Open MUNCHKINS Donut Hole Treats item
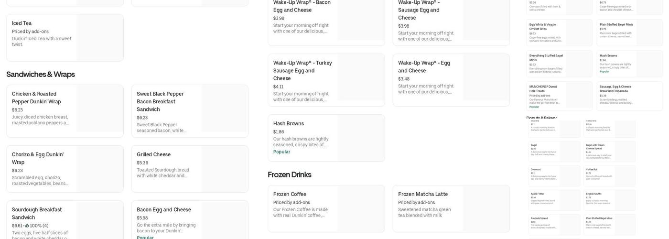The width and height of the screenshot is (669, 239). [559, 96]
